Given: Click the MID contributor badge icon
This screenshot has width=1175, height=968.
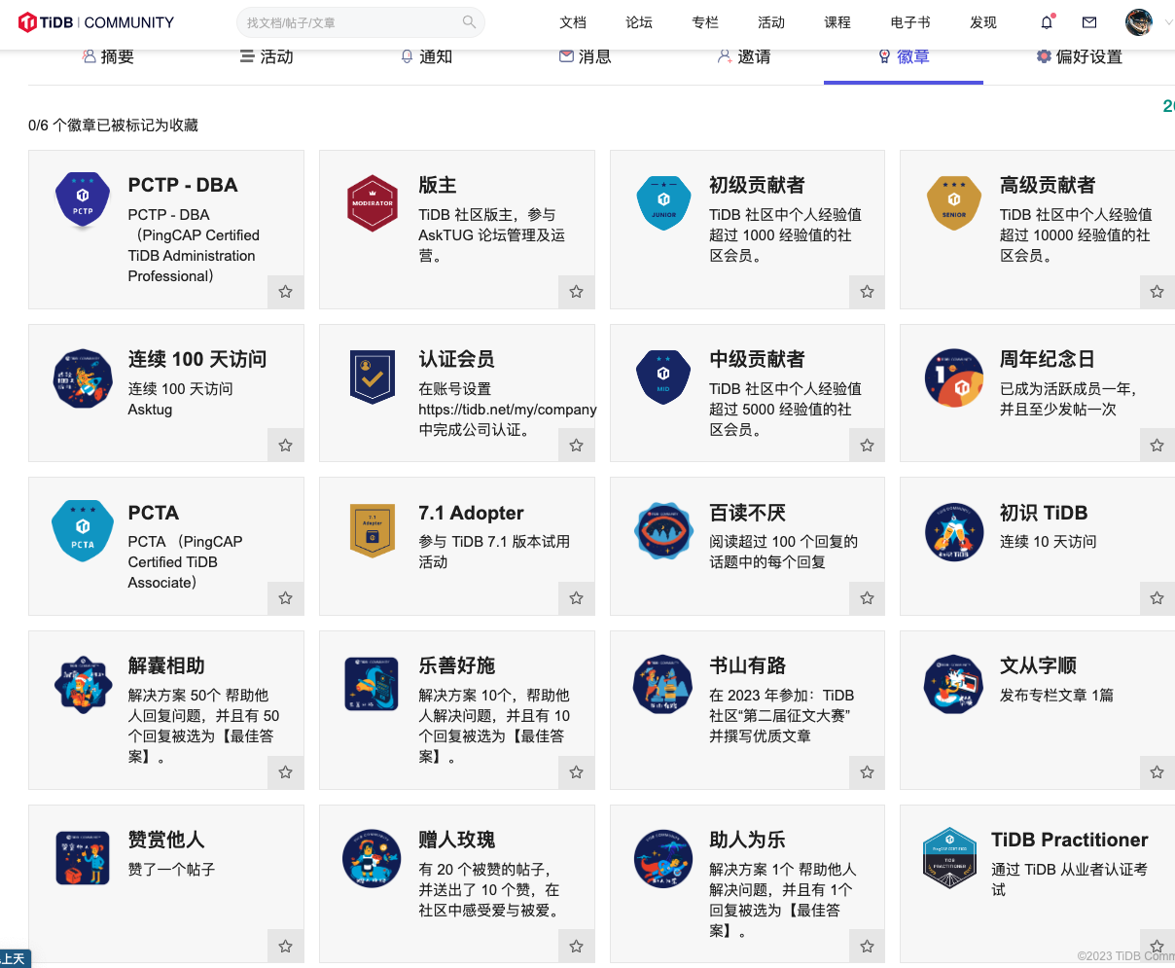Looking at the screenshot, I should [663, 377].
